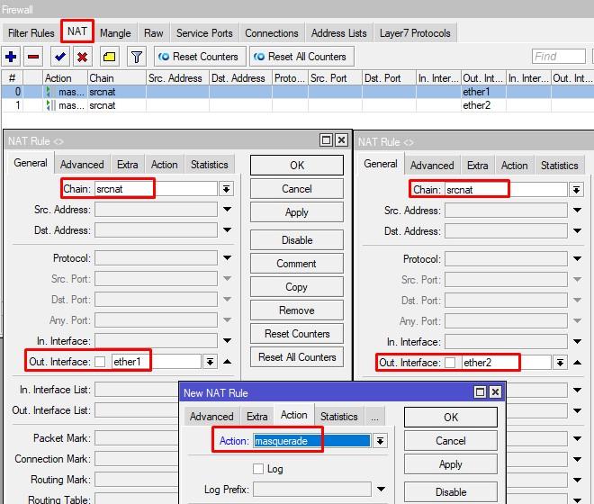Click the blue plus add rule icon
The width and height of the screenshot is (594, 504).
[x=11, y=57]
